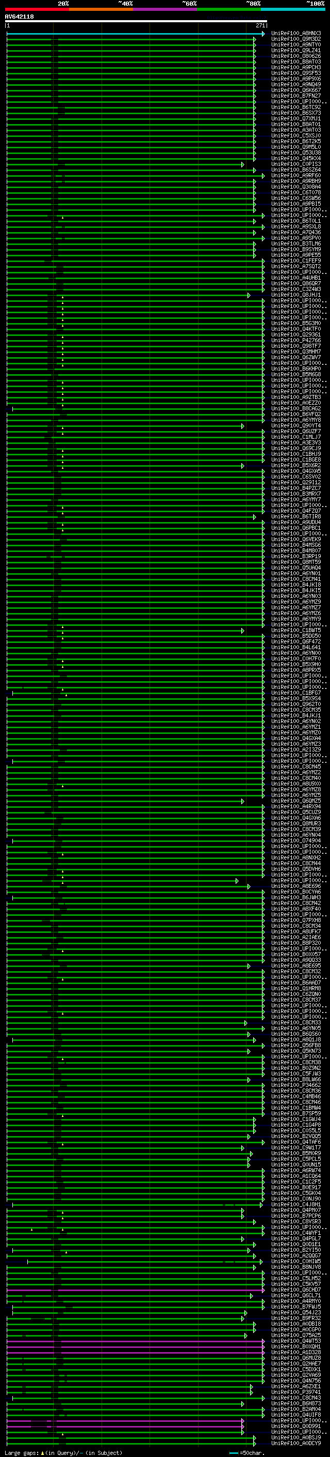330x1457 pixels.
Task: Select the UniRef100_Q9SF53 label
Action: pyautogui.click(x=296, y=73)
